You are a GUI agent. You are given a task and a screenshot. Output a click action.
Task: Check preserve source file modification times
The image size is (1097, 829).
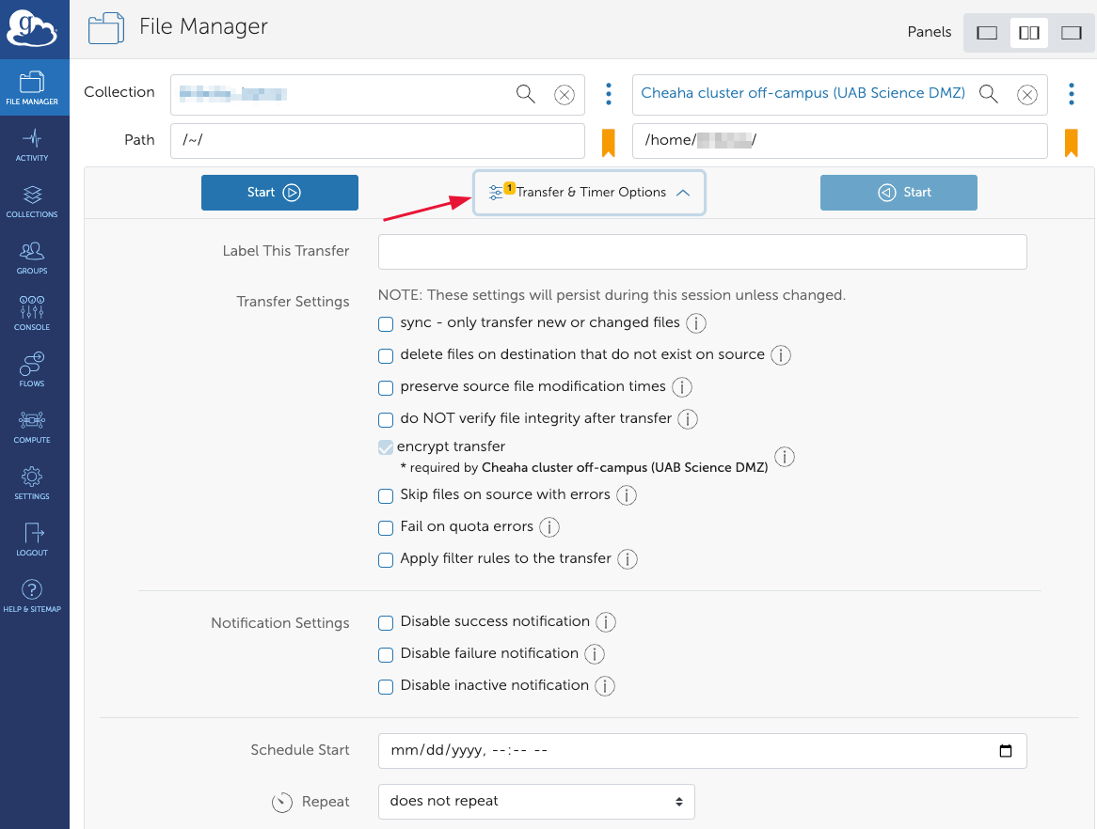pyautogui.click(x=386, y=388)
